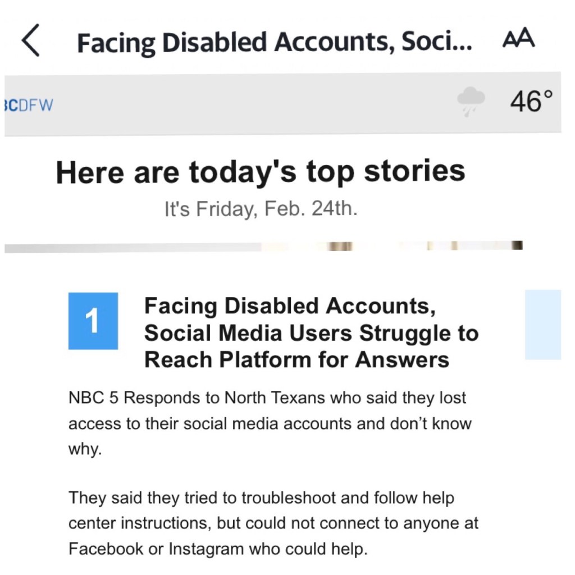The width and height of the screenshot is (575, 575).
Task: Click the thin image strip below the date
Action: tap(264, 246)
